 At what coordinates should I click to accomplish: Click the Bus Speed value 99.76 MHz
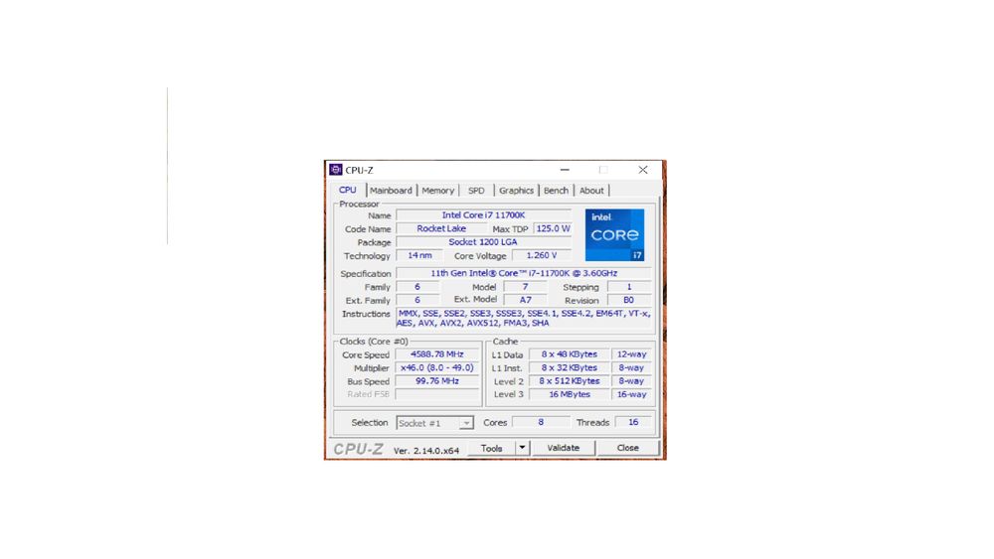[x=436, y=381]
